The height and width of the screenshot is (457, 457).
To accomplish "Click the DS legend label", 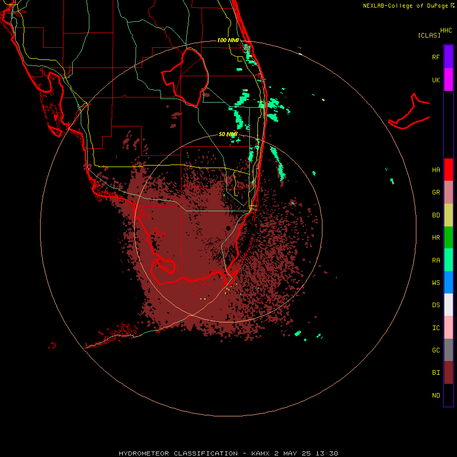I will pos(436,305).
